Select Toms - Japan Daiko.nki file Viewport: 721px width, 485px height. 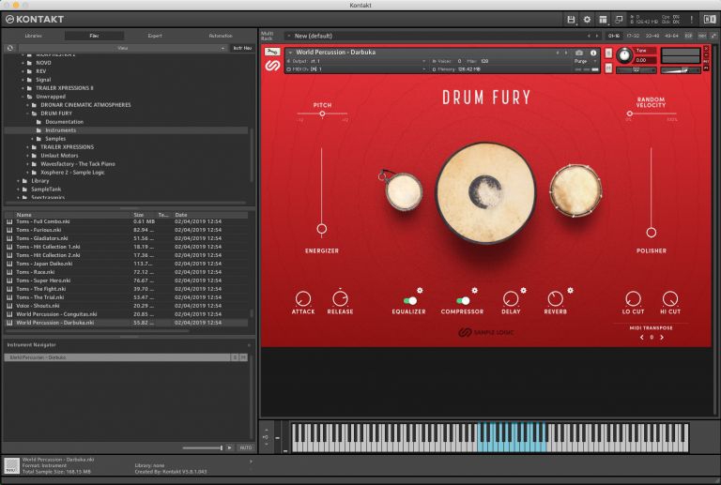pos(128,264)
